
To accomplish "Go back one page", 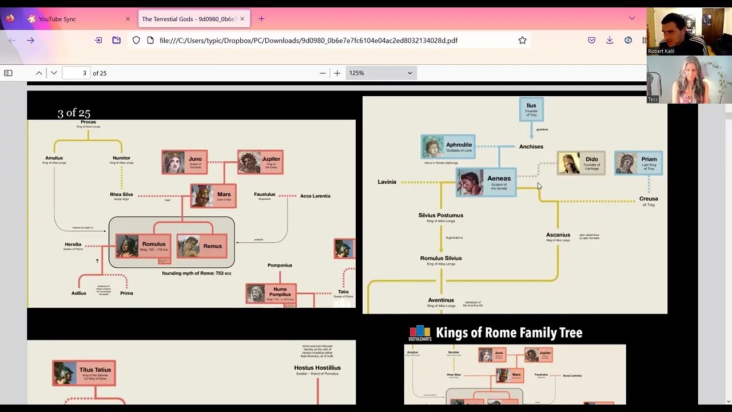I will pyautogui.click(x=12, y=40).
